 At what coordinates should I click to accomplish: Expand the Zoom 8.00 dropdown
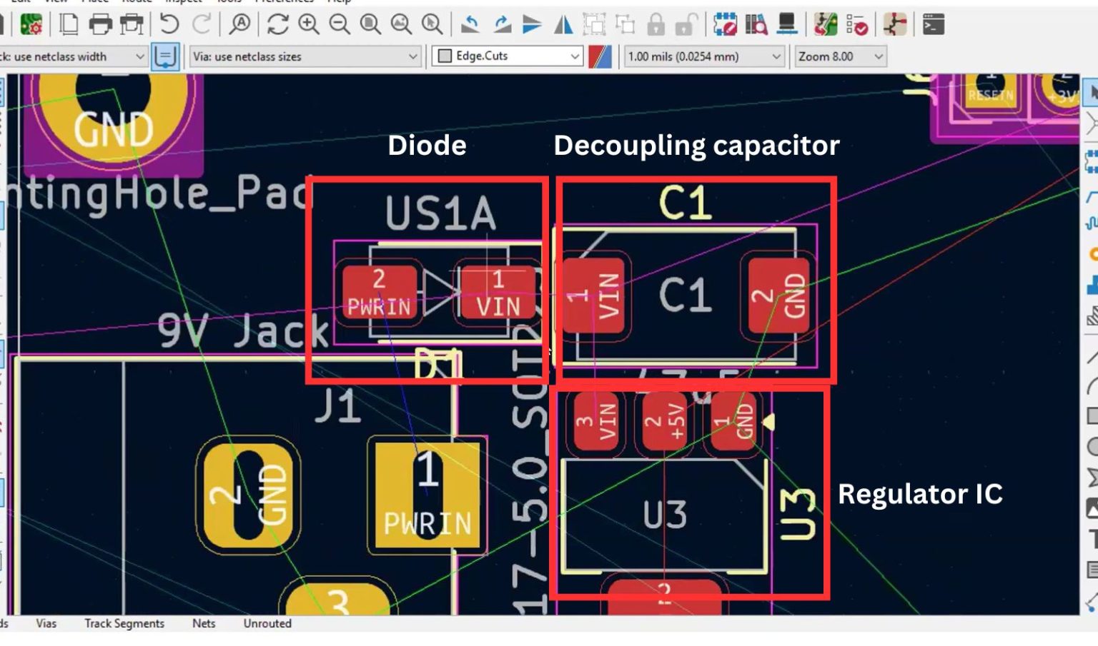coord(840,56)
